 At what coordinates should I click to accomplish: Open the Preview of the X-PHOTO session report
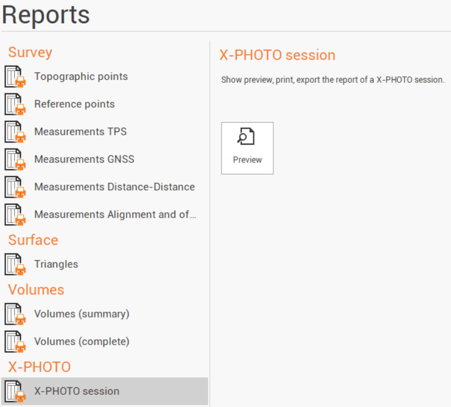247,148
